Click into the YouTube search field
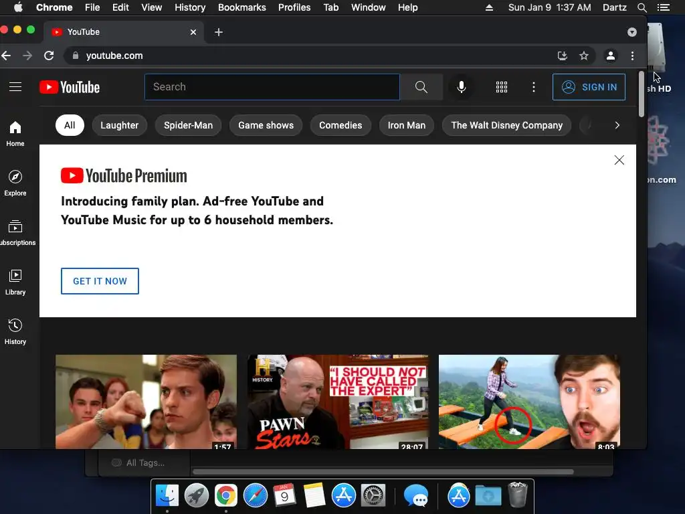Screen dimensions: 685x514 (x=272, y=87)
